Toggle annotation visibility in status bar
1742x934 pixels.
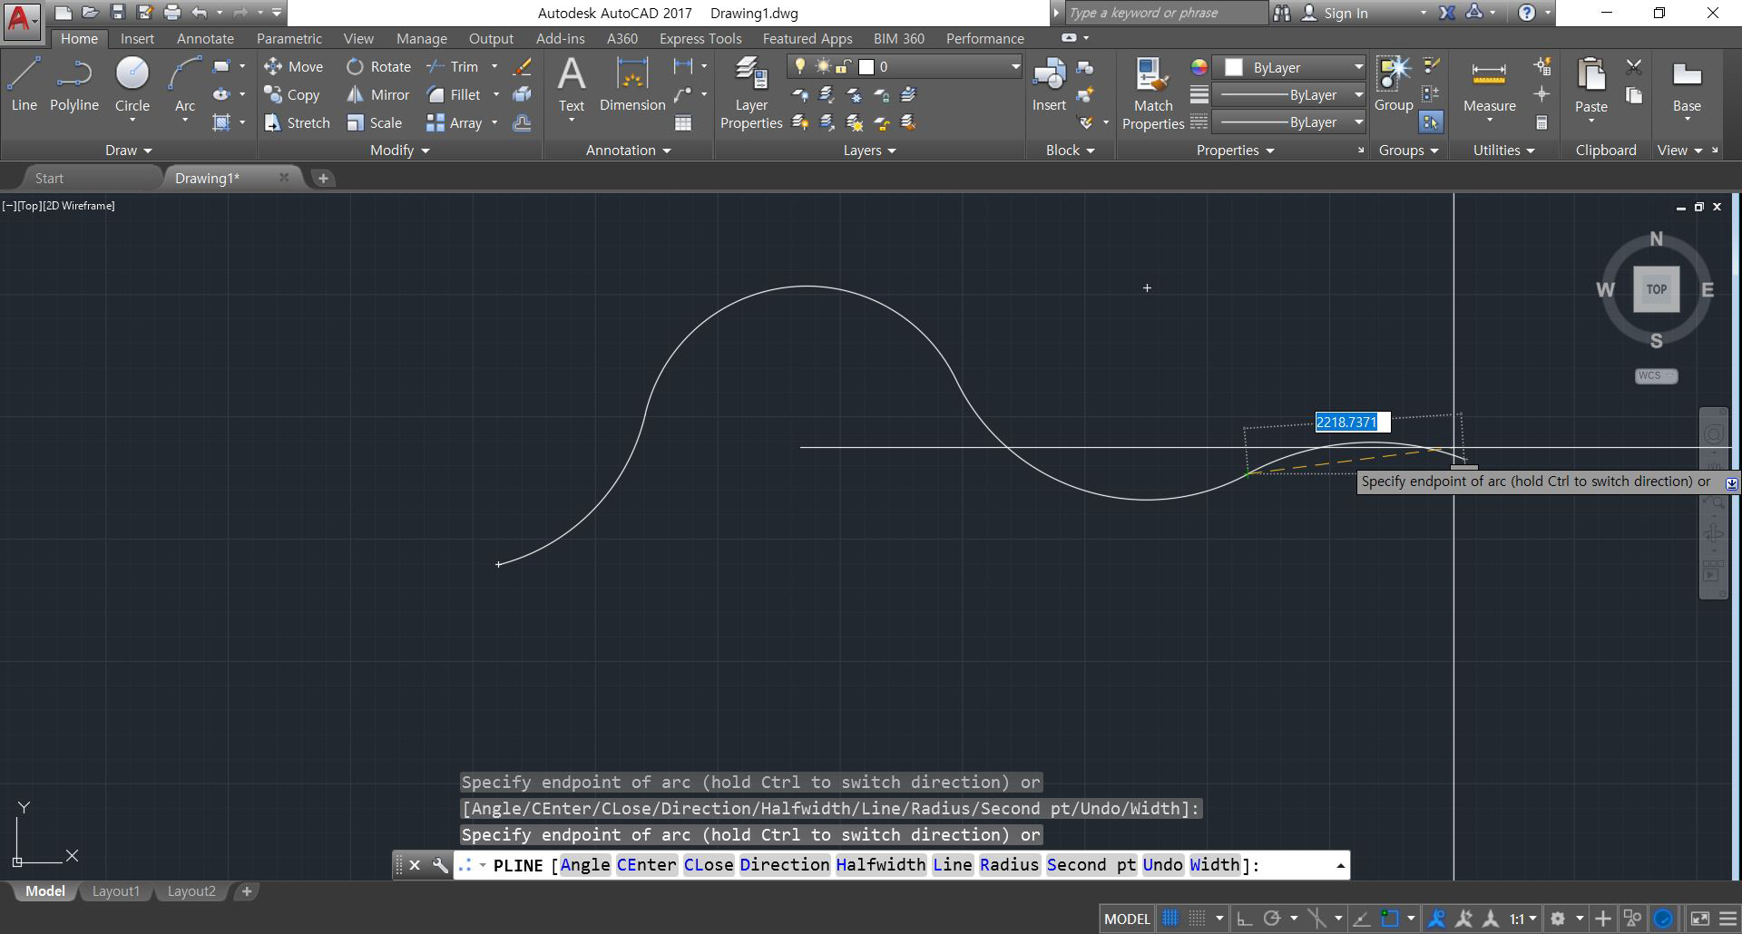tap(1436, 919)
